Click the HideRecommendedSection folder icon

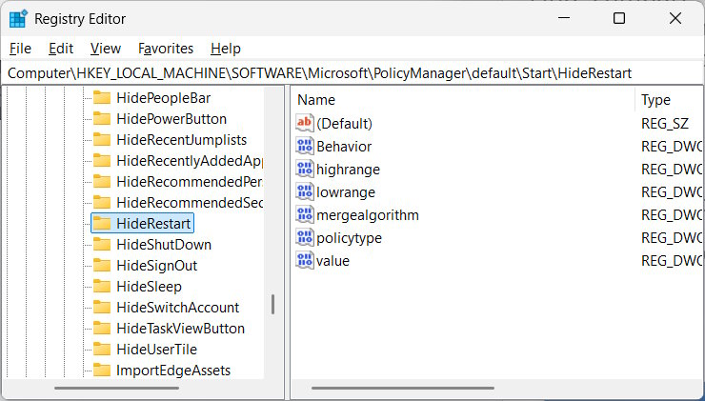click(x=102, y=203)
